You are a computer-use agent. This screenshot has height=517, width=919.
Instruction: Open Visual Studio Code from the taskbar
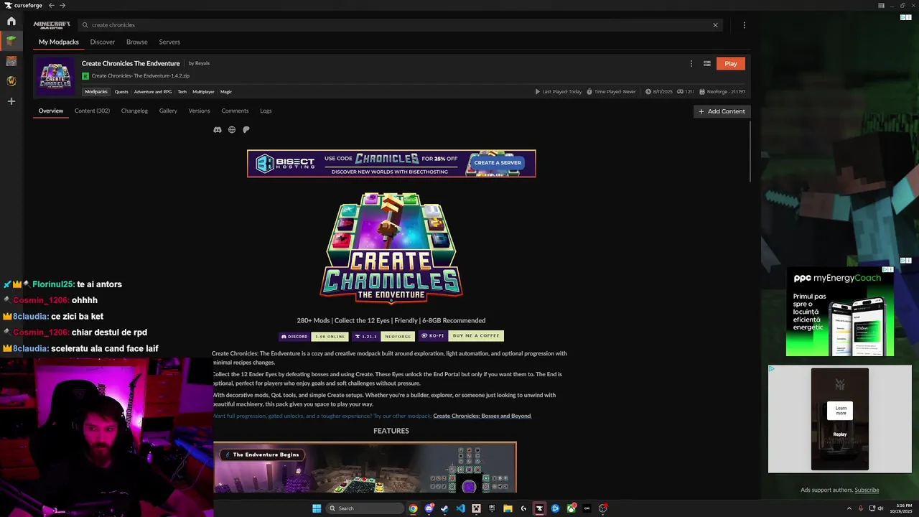460,508
